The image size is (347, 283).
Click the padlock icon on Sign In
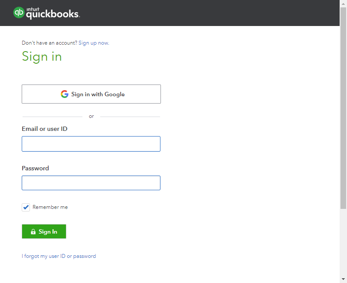pyautogui.click(x=34, y=231)
